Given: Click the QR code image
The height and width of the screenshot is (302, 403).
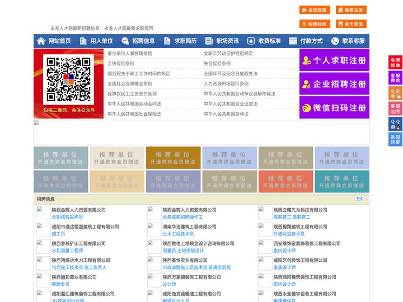Looking at the screenshot, I should [69, 79].
